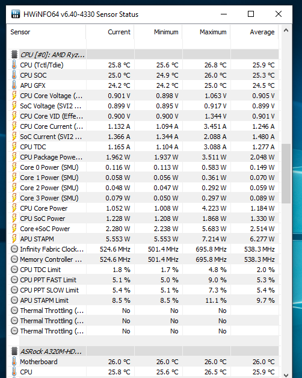Click the clock icon for CPU TDC Limit
The height and width of the screenshot is (378, 302).
14,270
